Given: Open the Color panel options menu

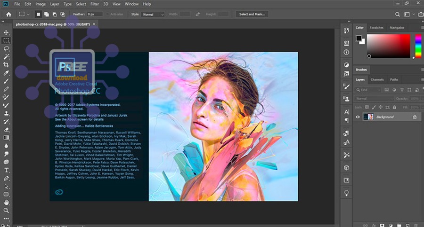Looking at the screenshot, I should [x=422, y=28].
